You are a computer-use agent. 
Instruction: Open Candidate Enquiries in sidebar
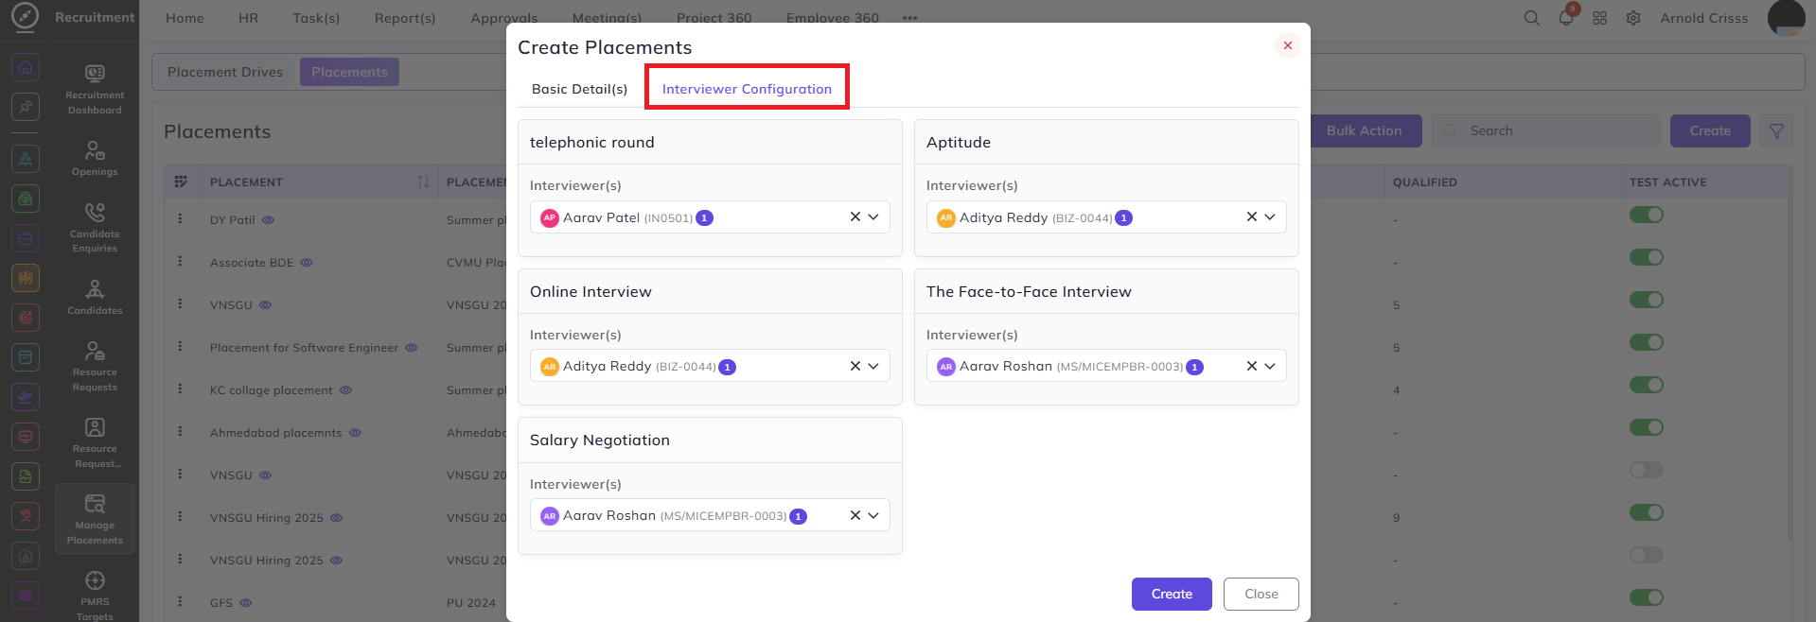click(x=95, y=228)
